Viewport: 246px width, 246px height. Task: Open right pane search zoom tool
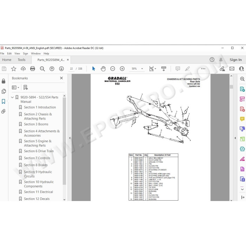point(242,79)
